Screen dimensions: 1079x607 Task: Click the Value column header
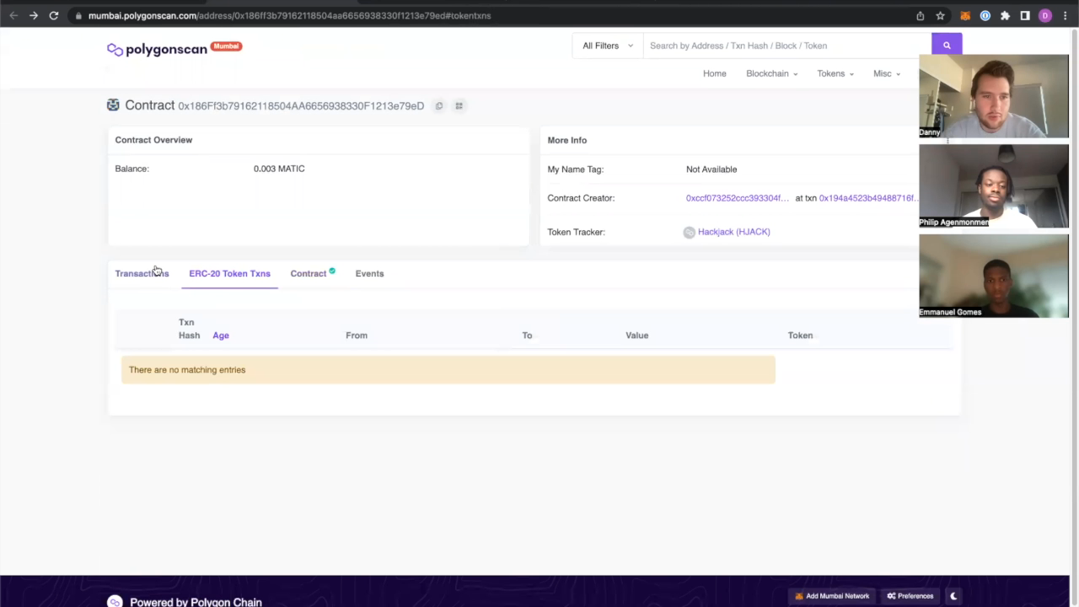[x=637, y=336]
